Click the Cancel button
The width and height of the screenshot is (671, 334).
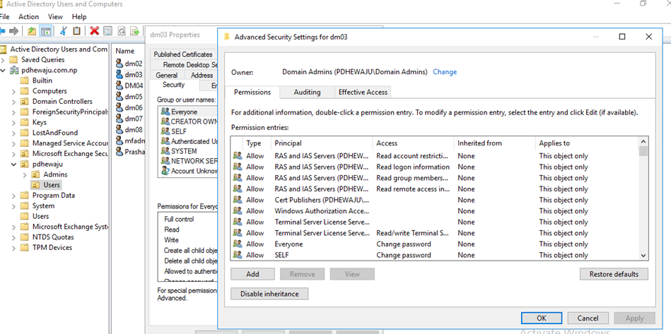coord(588,318)
